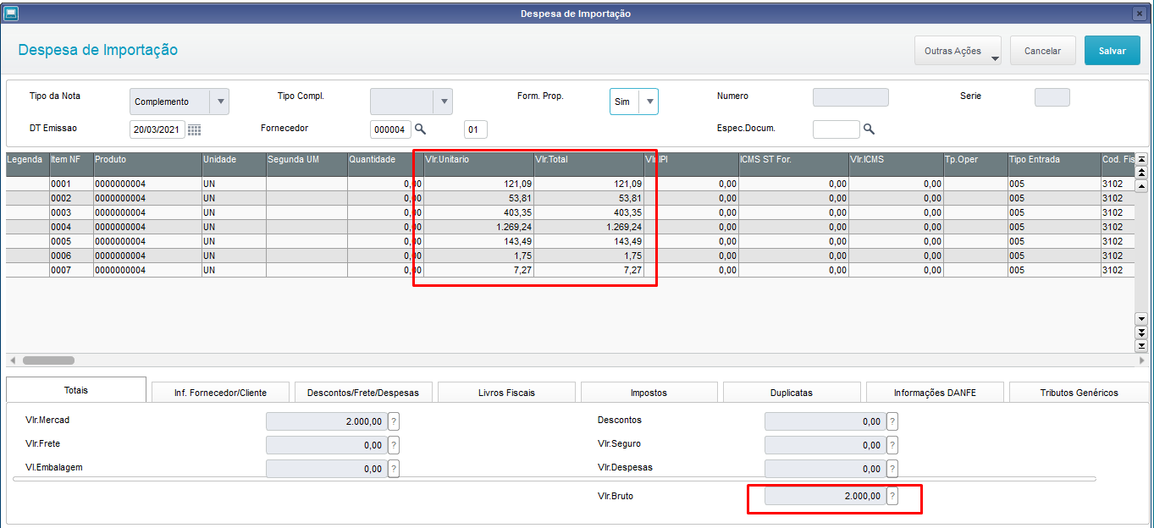Open the Form. Prop. dropdown showing Sim
1154x528 pixels.
tap(649, 102)
